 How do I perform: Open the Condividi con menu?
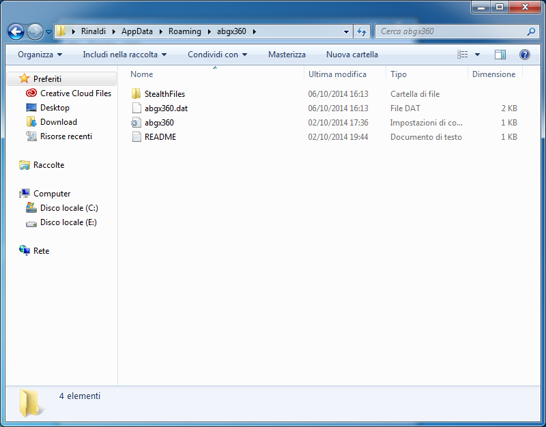(x=217, y=55)
